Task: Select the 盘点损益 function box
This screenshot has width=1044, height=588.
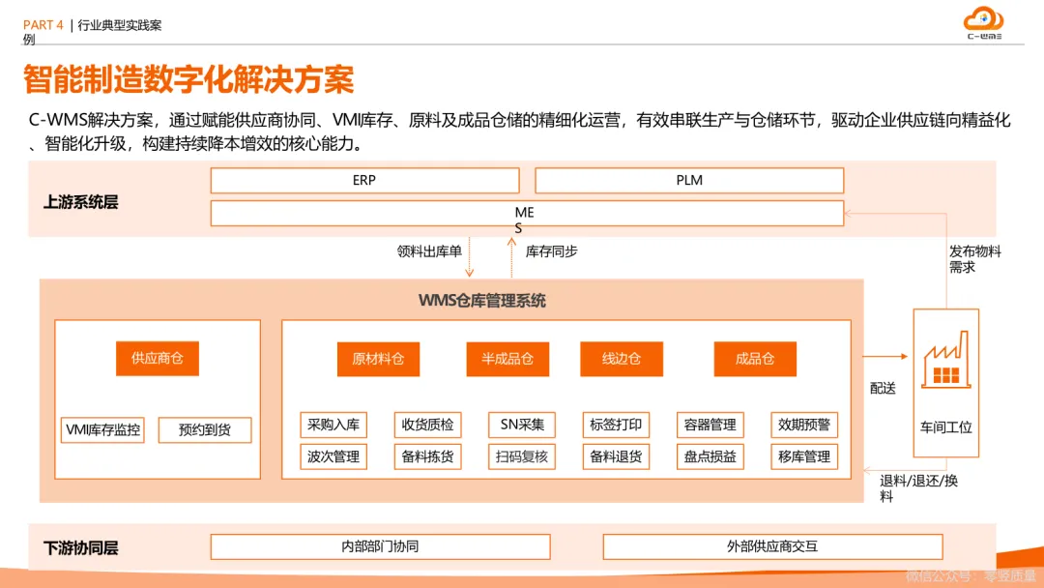Action: [x=710, y=456]
